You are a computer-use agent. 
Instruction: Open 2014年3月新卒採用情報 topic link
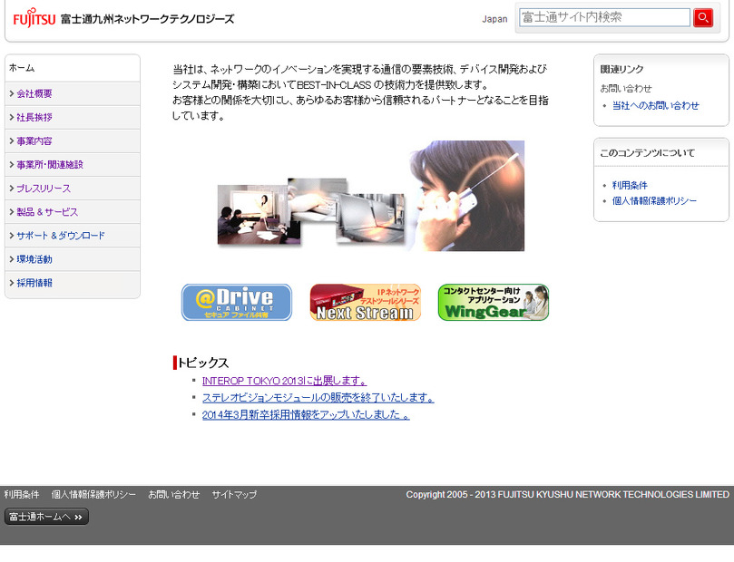[x=306, y=415]
